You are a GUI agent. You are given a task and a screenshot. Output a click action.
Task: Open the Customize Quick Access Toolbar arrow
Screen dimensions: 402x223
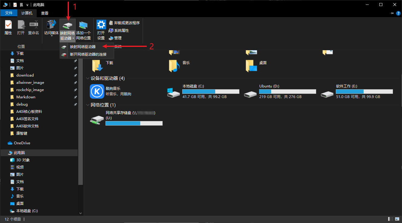click(27, 5)
